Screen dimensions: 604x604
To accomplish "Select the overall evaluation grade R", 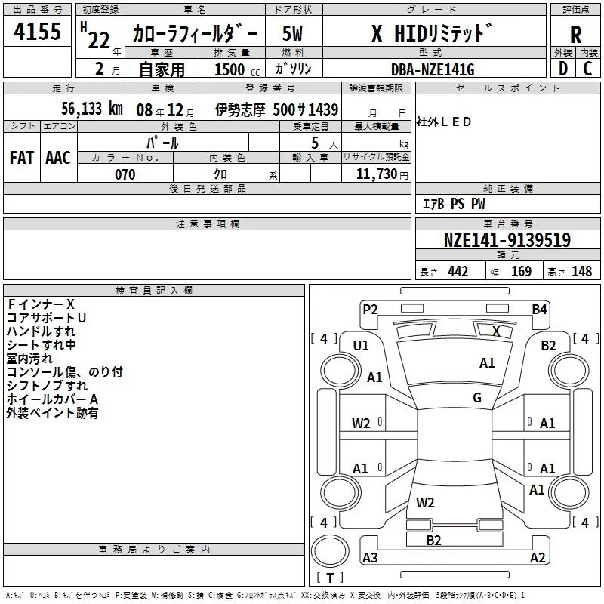I will pos(575,33).
